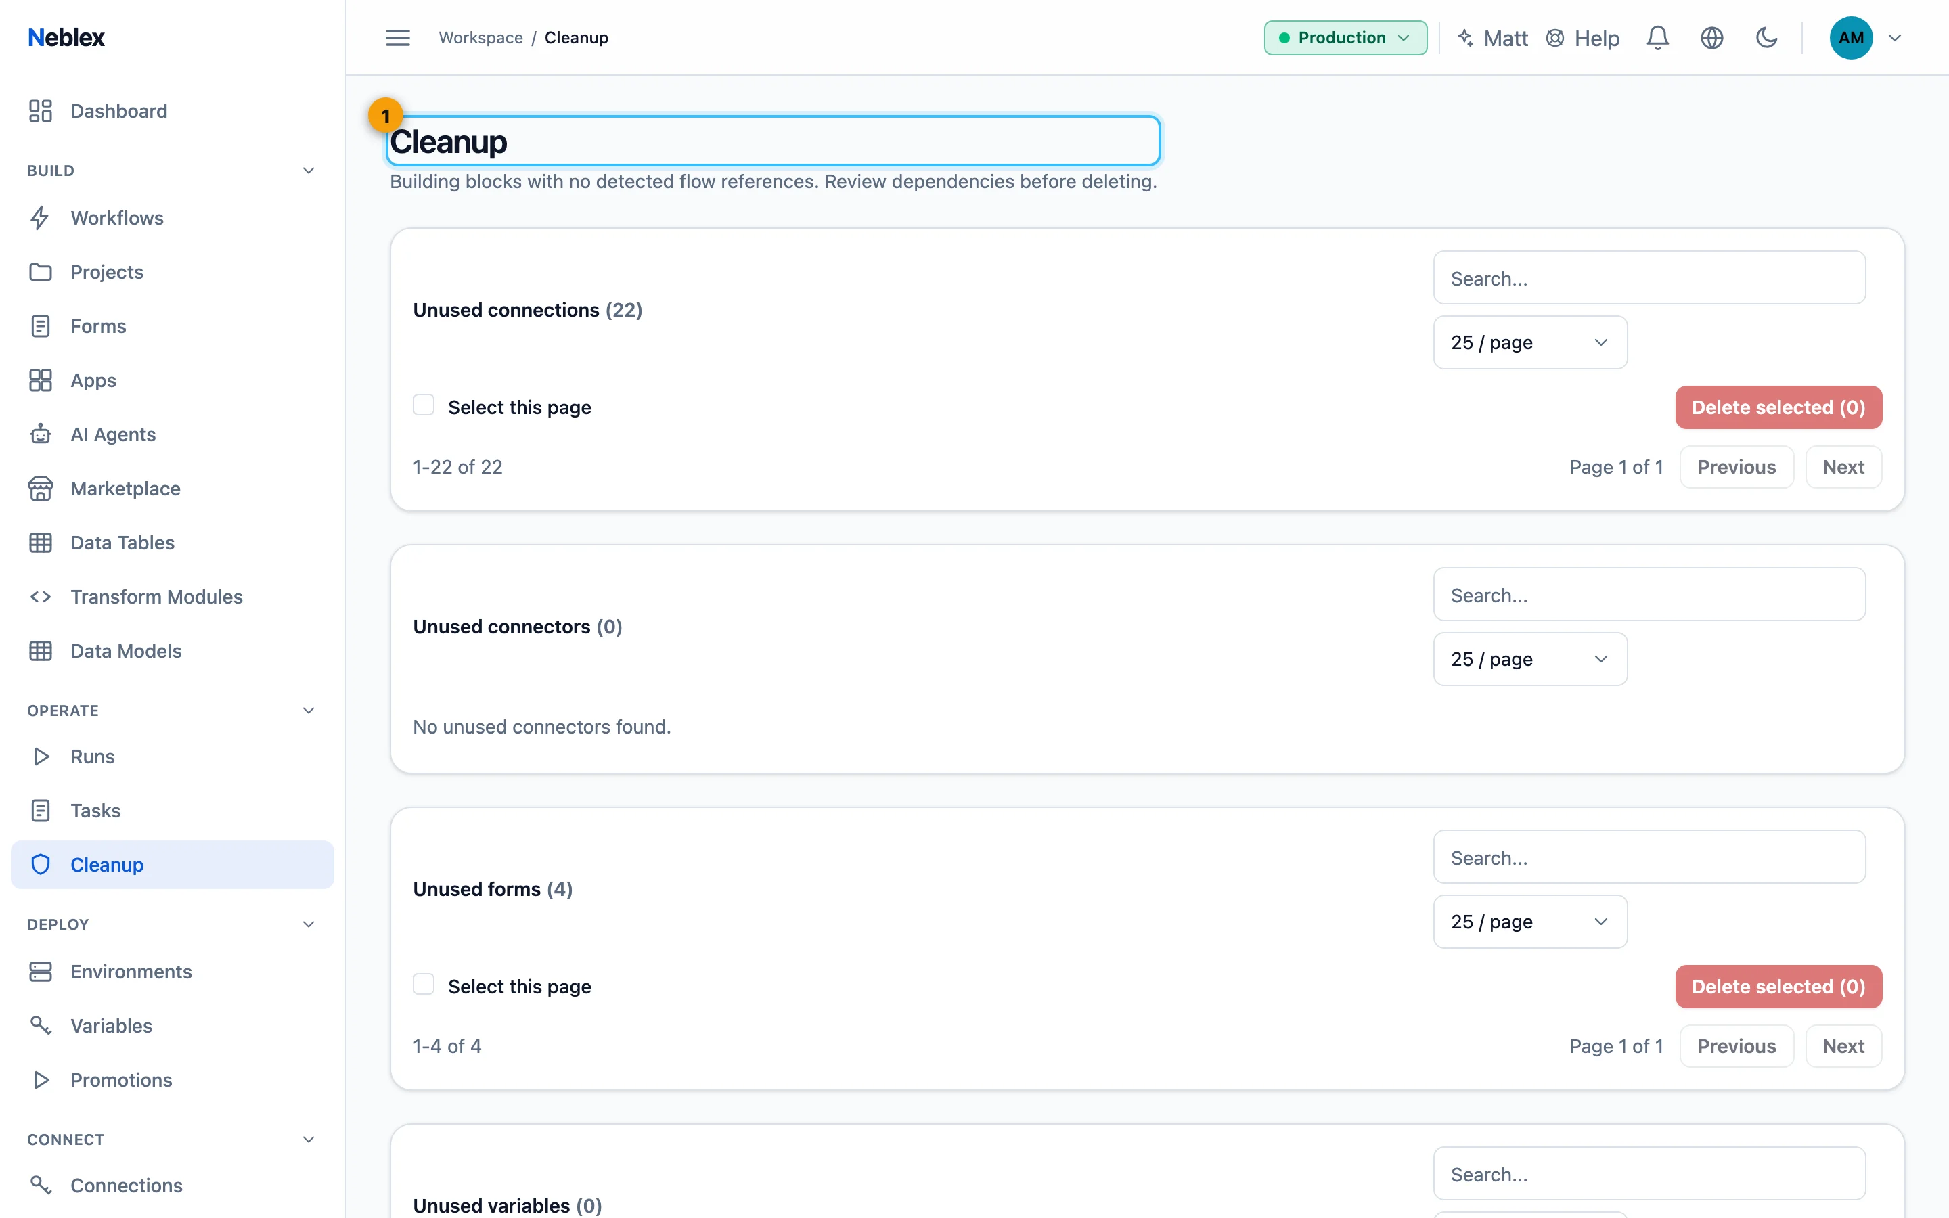Click the Workspace breadcrumb link

click(x=480, y=38)
